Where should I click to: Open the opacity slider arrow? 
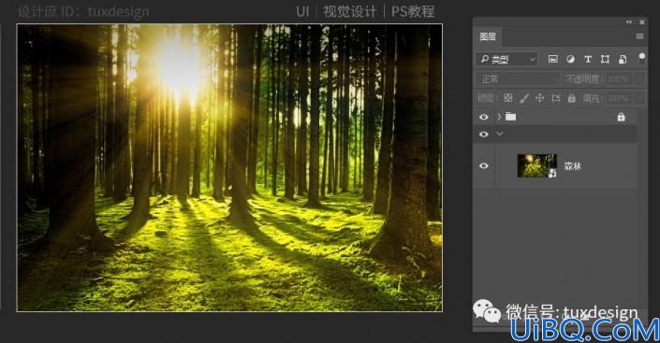tap(639, 79)
